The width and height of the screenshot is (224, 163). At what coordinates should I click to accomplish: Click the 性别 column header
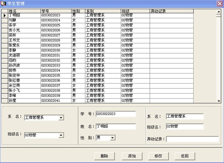point(78,11)
